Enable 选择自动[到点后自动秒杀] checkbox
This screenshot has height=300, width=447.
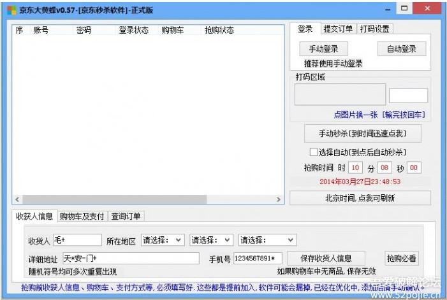314,152
